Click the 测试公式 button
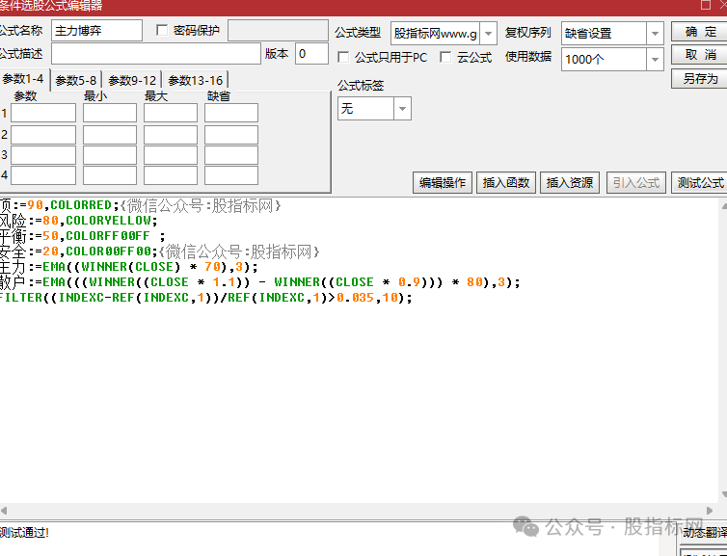This screenshot has width=727, height=556. point(700,182)
